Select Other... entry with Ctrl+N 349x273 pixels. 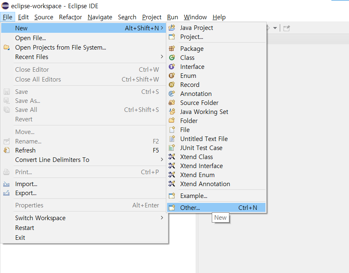pos(216,207)
